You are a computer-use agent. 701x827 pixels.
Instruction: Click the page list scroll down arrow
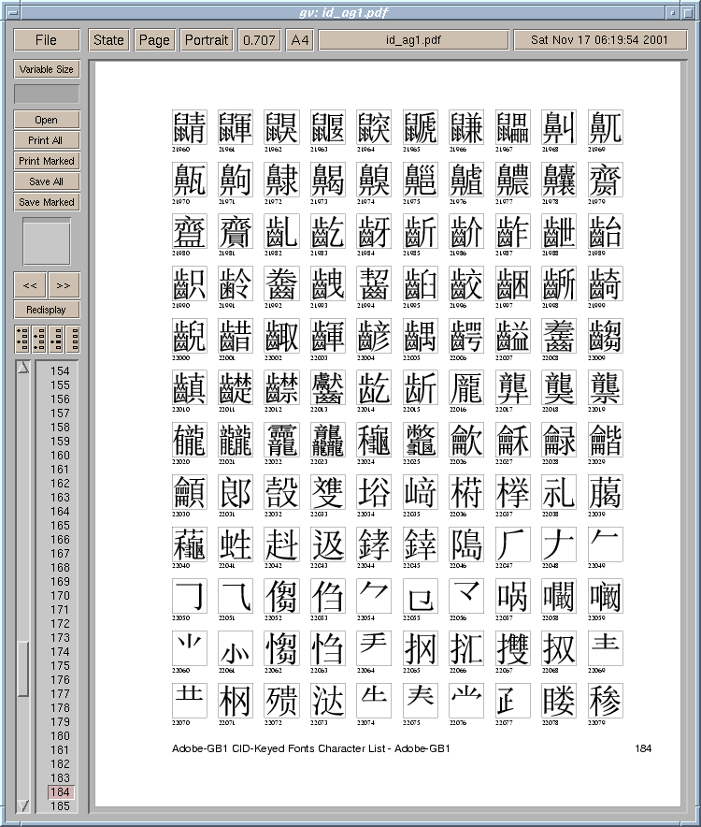click(x=23, y=805)
